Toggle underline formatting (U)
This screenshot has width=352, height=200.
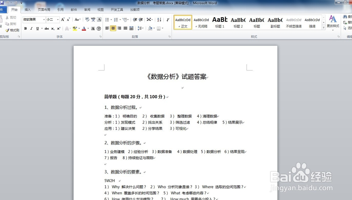(x=38, y=29)
